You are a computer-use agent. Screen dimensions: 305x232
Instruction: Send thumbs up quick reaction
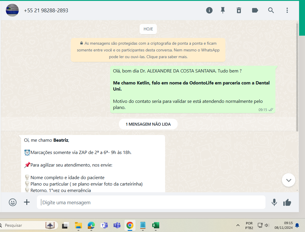pos(287,202)
